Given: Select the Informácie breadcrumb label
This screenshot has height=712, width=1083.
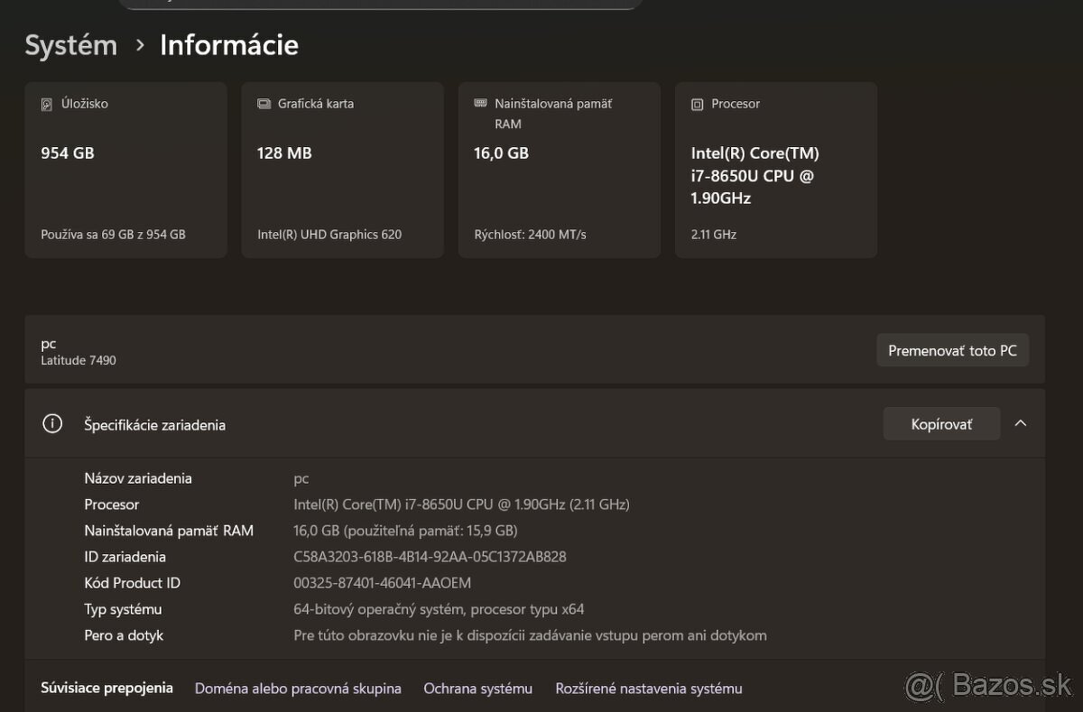Looking at the screenshot, I should click(x=228, y=44).
